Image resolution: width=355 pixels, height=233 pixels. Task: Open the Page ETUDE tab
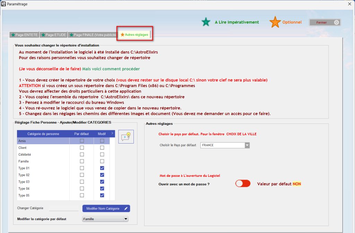[53, 35]
